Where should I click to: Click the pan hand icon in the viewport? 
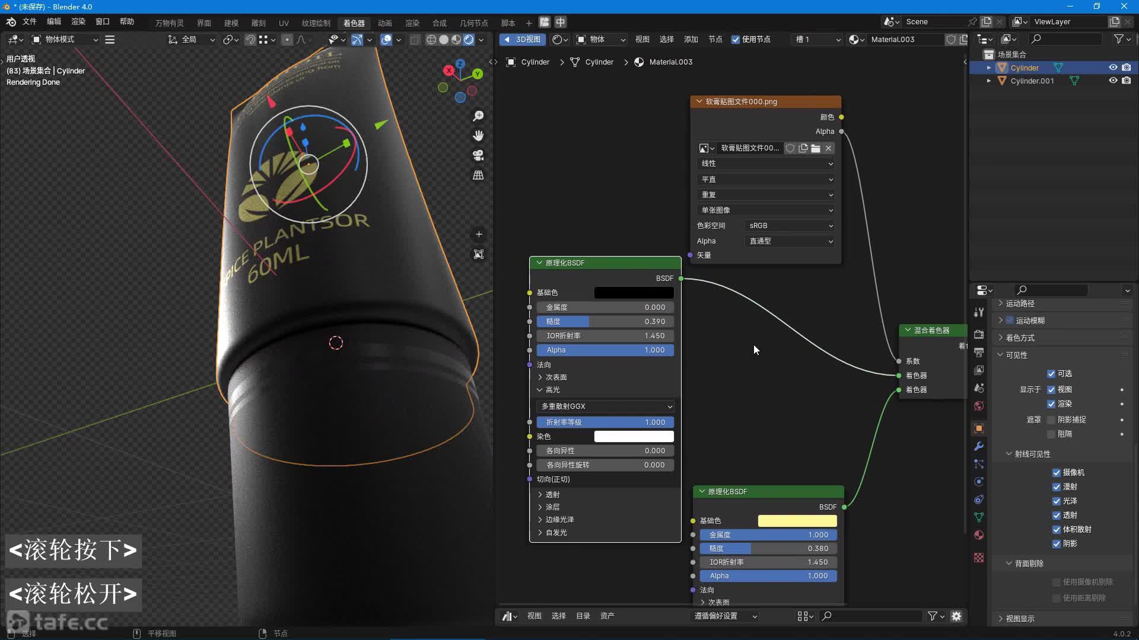tap(478, 136)
